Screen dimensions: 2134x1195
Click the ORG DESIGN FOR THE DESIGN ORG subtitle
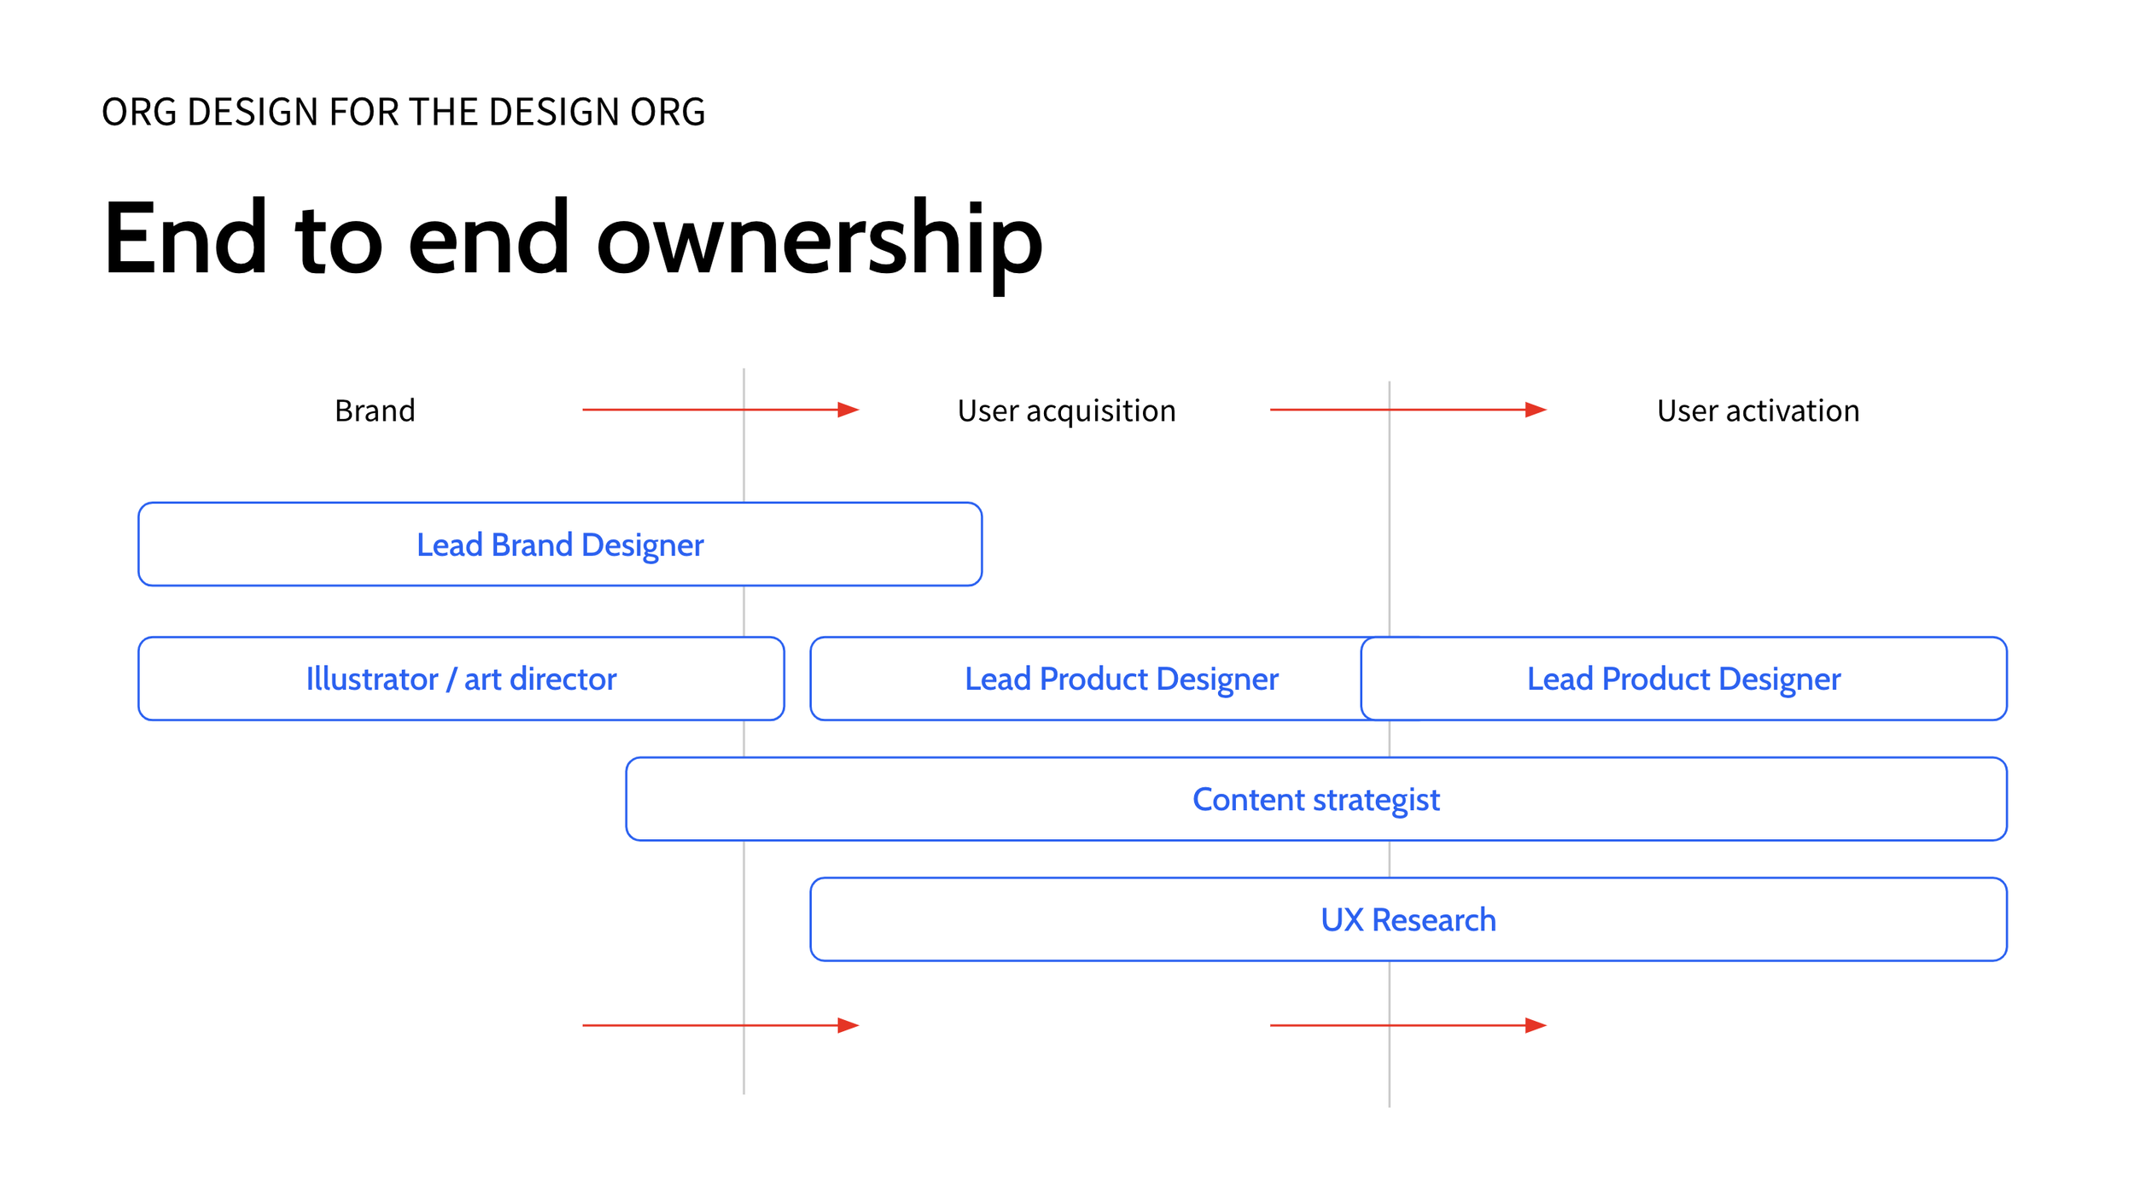pyautogui.click(x=403, y=112)
